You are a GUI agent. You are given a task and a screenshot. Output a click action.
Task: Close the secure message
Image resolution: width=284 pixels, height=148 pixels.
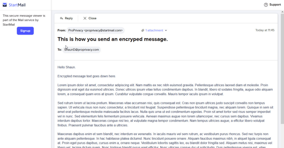tap(90, 18)
